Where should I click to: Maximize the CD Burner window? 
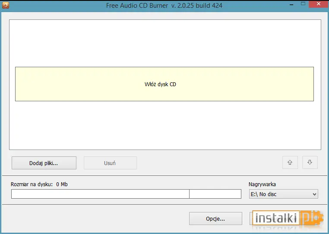303,4
